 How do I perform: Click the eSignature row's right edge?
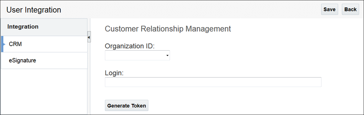click(83, 60)
